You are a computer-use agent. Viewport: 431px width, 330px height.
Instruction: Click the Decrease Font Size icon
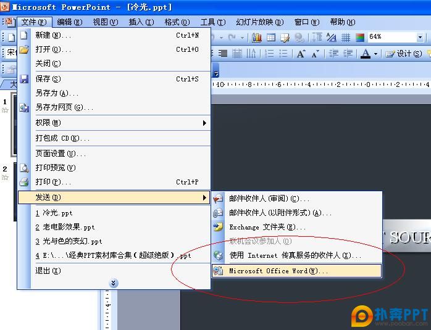pos(316,53)
